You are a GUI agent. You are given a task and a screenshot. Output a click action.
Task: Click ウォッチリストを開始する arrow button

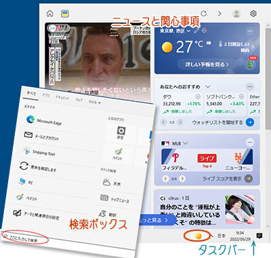coord(250,122)
